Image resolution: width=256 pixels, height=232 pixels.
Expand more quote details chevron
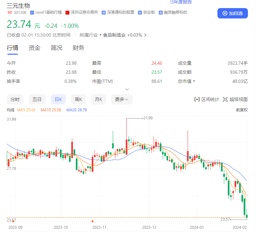click(x=127, y=89)
